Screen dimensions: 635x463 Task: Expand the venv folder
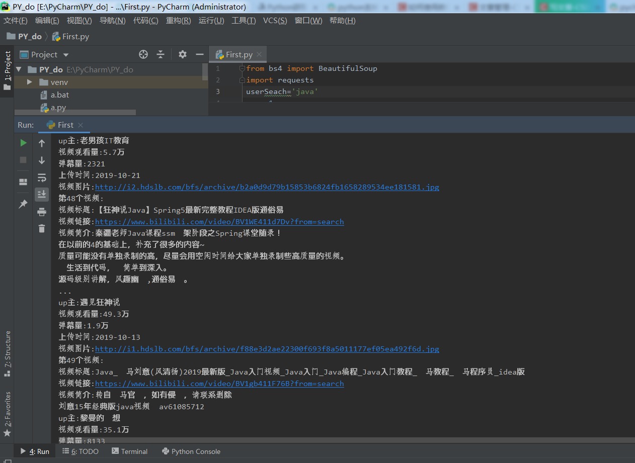pyautogui.click(x=29, y=82)
